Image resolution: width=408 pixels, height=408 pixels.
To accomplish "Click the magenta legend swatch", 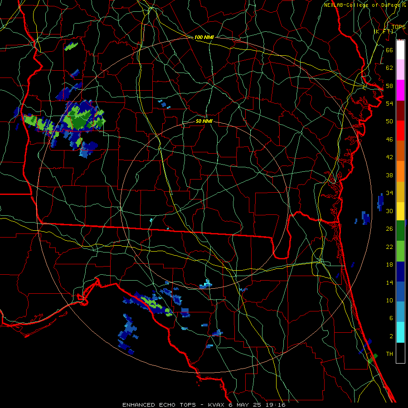I will [x=400, y=90].
